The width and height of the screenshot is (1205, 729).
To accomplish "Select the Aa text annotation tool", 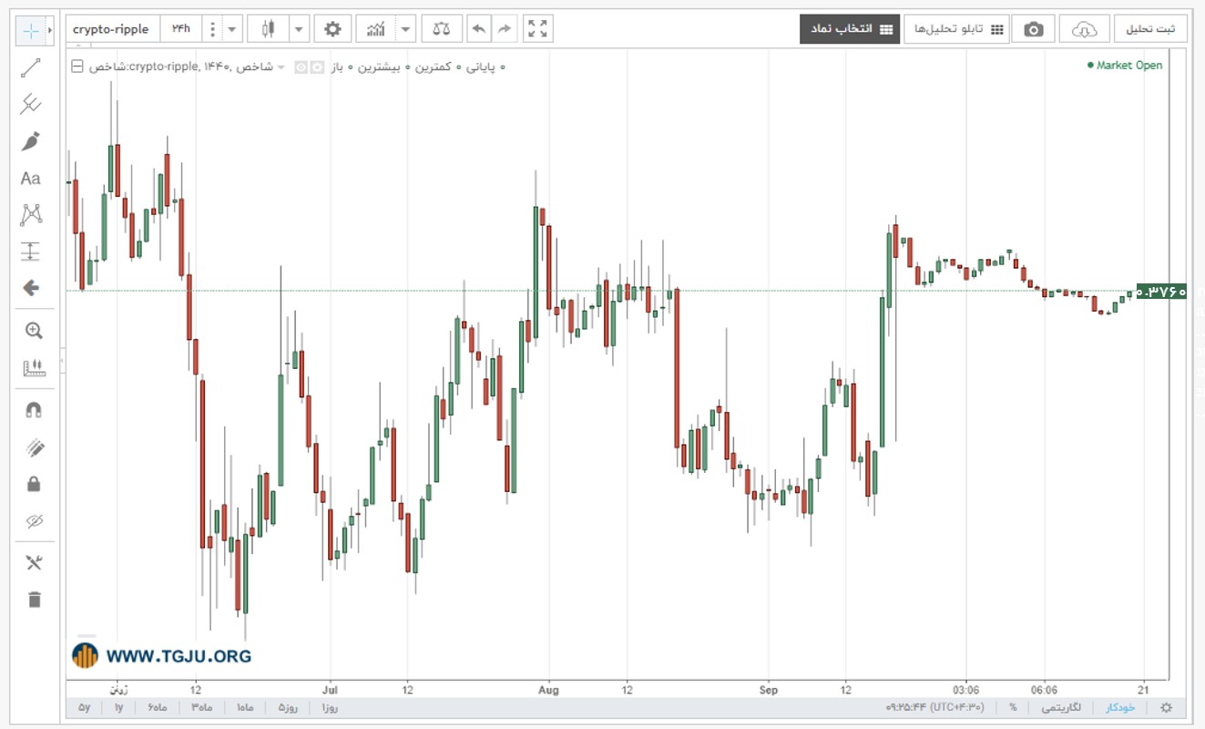I will (x=31, y=179).
